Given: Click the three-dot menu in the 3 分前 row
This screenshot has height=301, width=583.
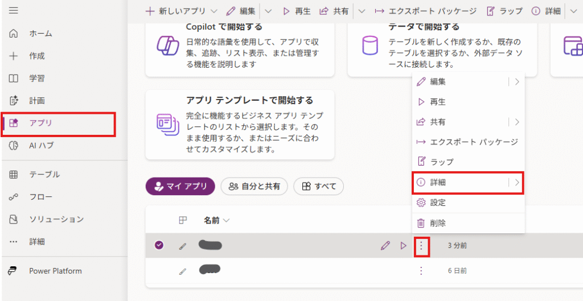Looking at the screenshot, I should pyautogui.click(x=421, y=245).
